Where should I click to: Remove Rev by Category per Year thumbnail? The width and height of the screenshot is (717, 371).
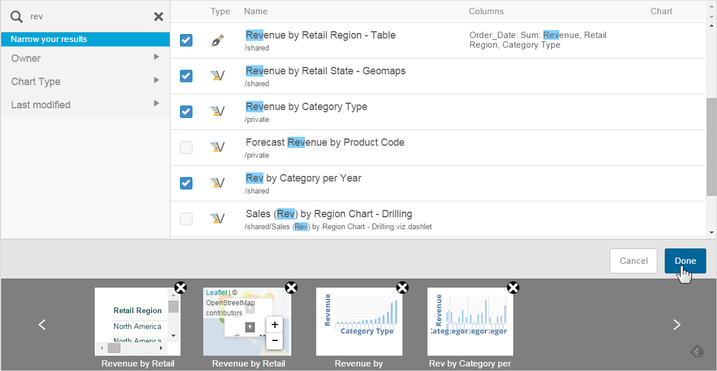coord(513,288)
